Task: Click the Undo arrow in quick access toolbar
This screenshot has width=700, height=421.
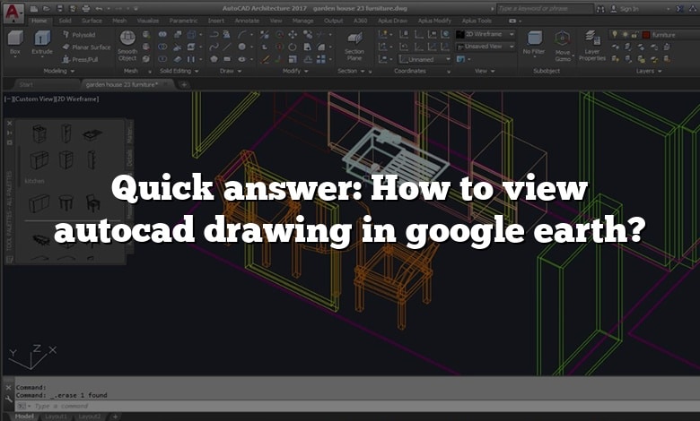Action: 99,9
